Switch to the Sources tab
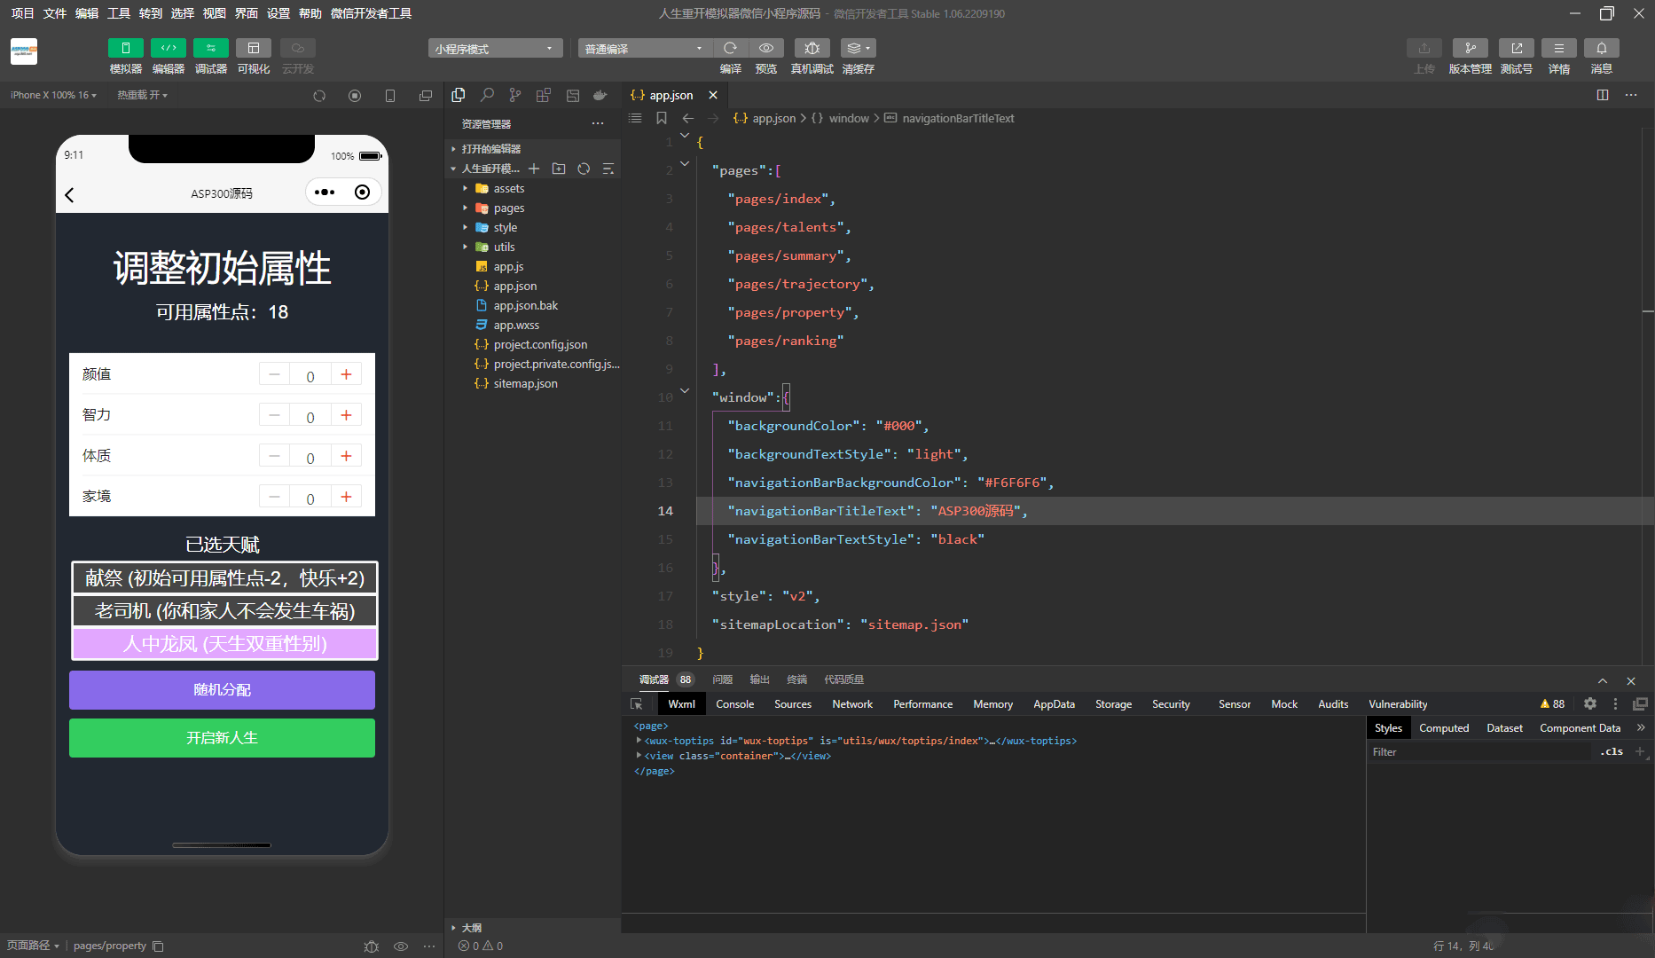Image resolution: width=1655 pixels, height=958 pixels. 793,704
